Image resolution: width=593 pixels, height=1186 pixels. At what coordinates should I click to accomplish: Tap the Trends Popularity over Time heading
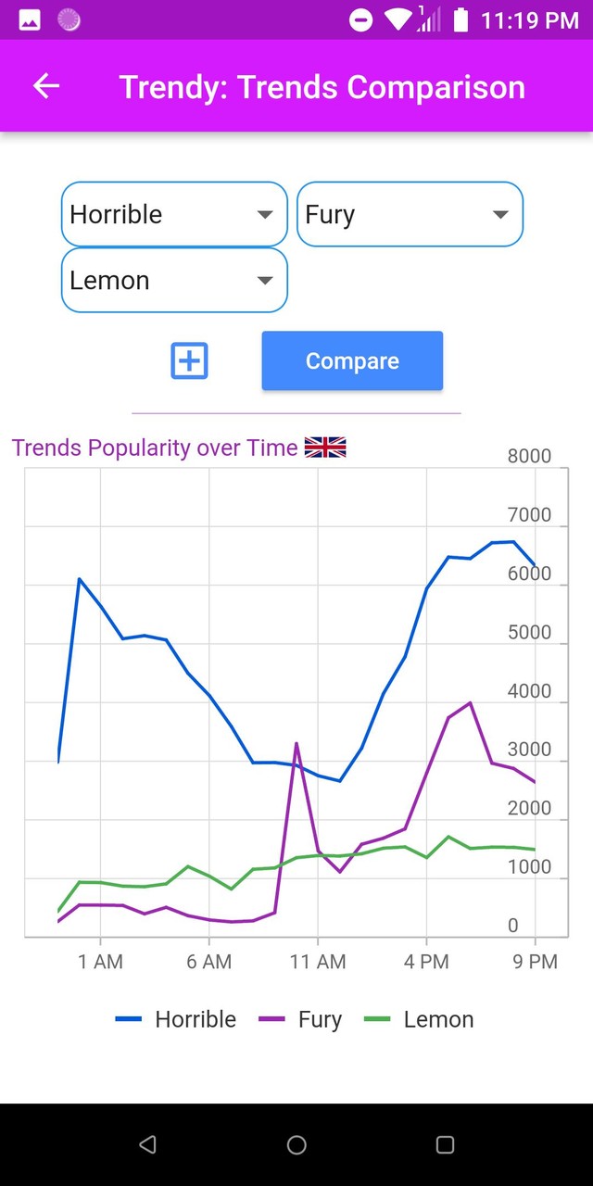click(x=155, y=448)
